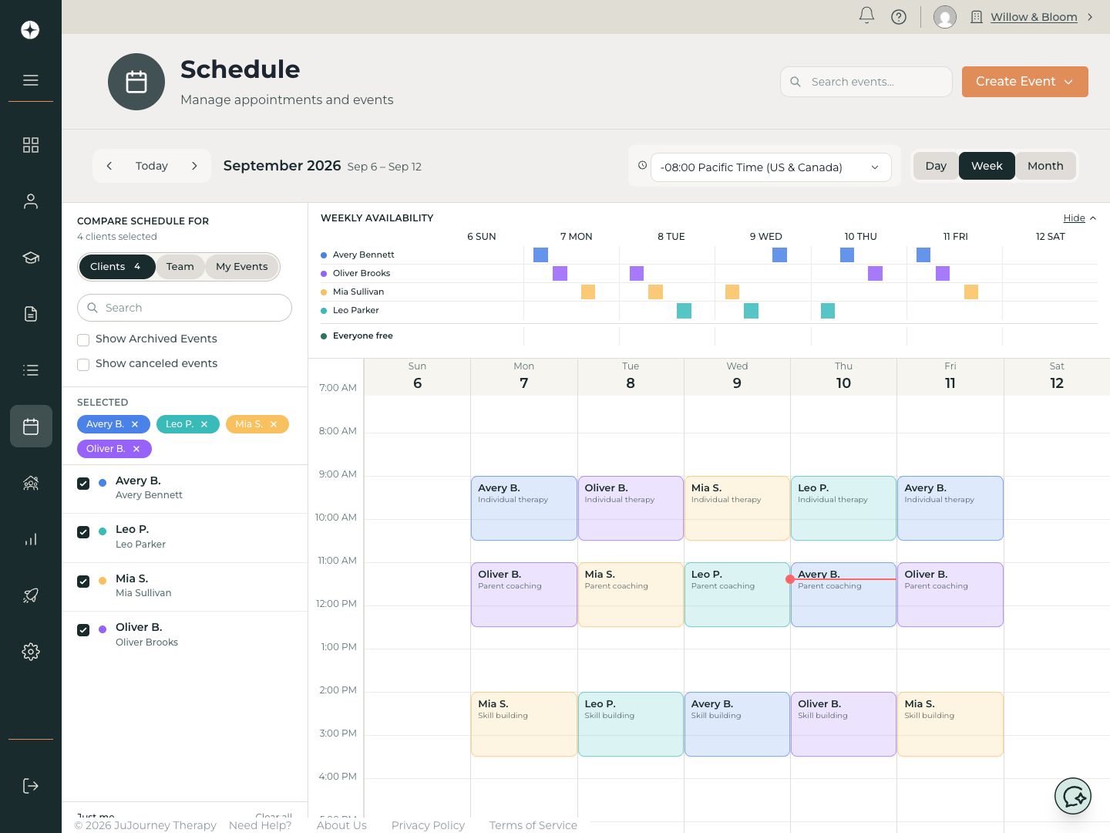Open the reports bar chart icon
Screen dimensions: 1110x833
pyautogui.click(x=31, y=539)
